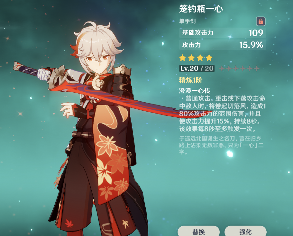Click the first gold rarity star

click(x=182, y=58)
